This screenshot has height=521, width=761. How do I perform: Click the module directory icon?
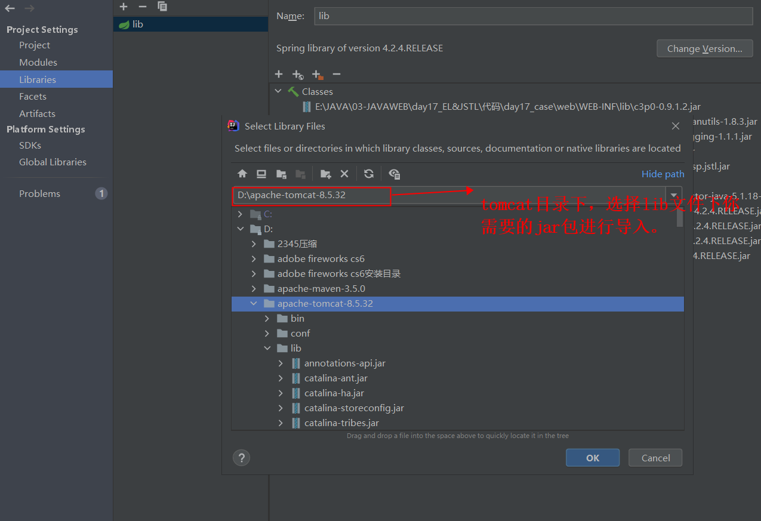tap(300, 174)
